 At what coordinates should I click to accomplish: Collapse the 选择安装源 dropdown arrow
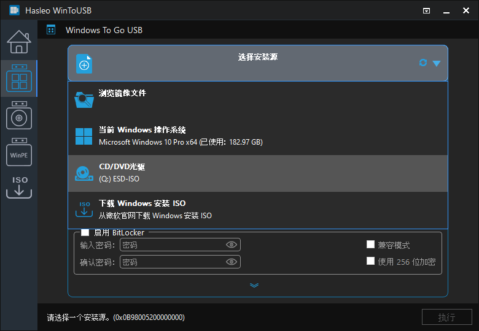coord(437,63)
